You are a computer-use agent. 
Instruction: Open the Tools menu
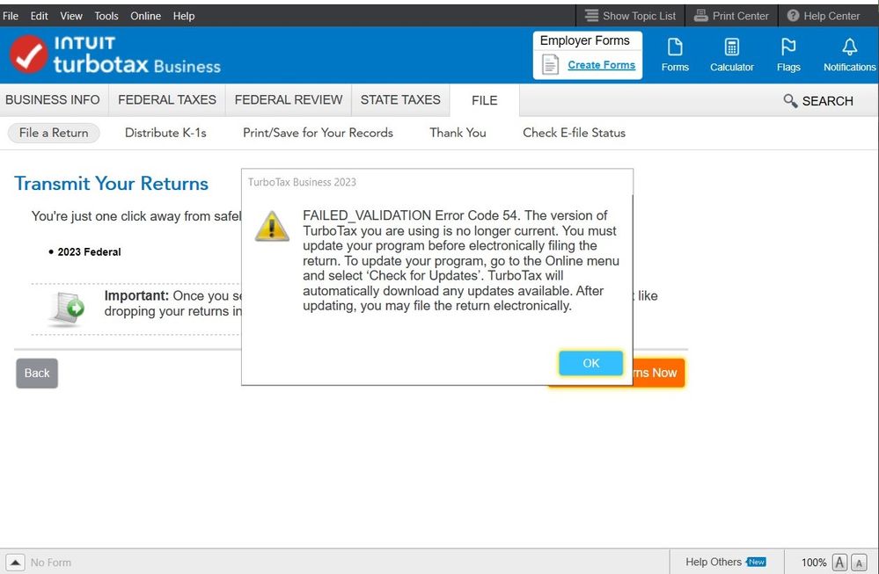point(106,16)
